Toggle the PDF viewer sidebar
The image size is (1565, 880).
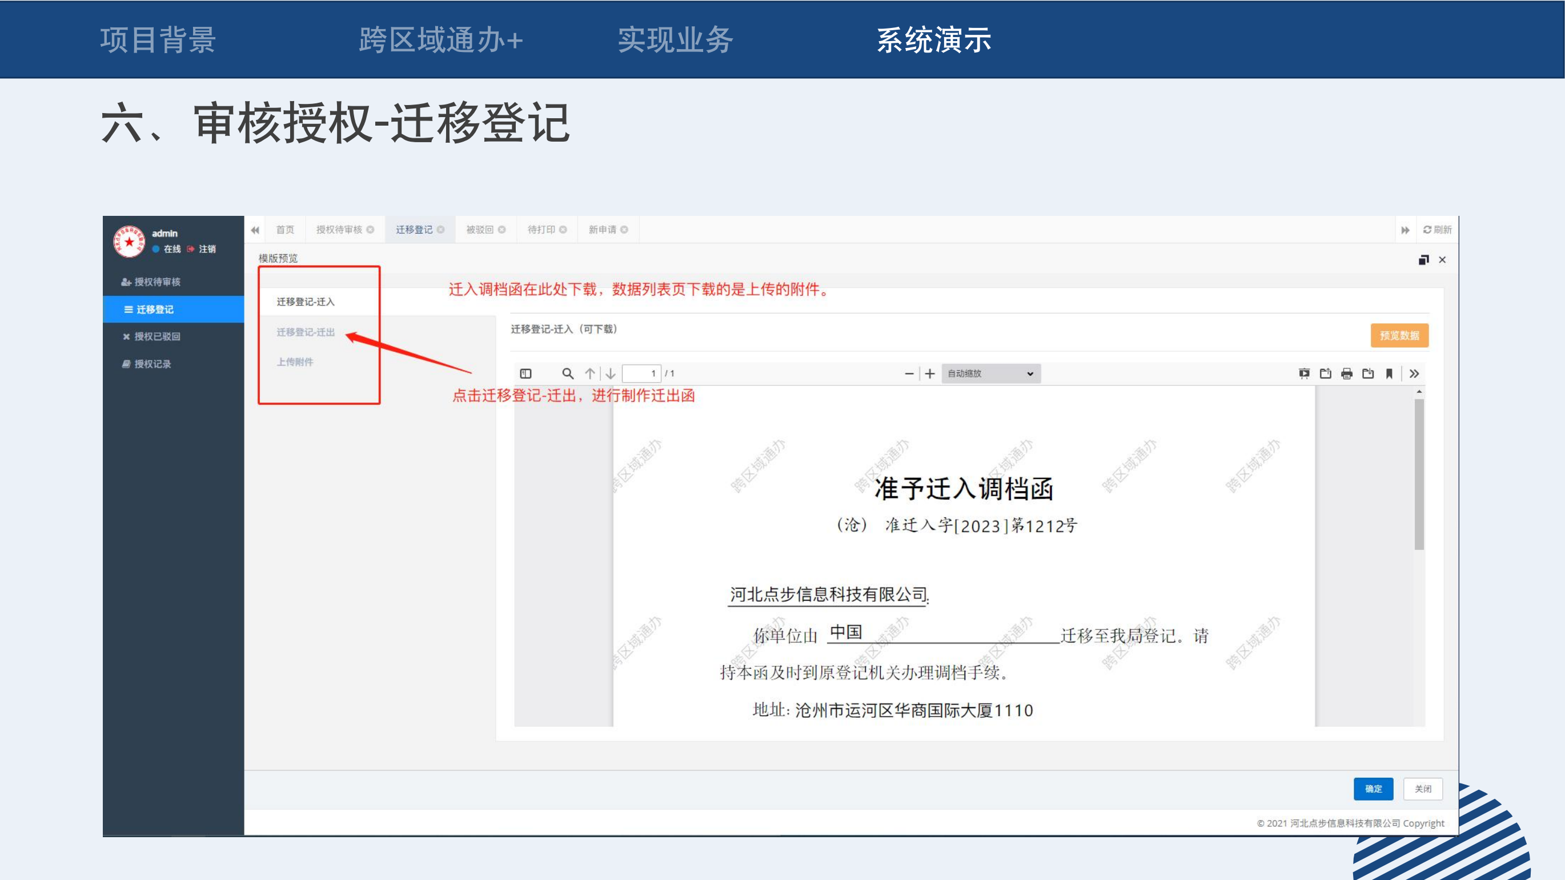pos(525,373)
